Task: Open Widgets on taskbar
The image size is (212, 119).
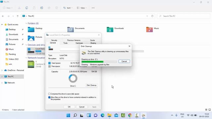Action: [x=89, y=115]
